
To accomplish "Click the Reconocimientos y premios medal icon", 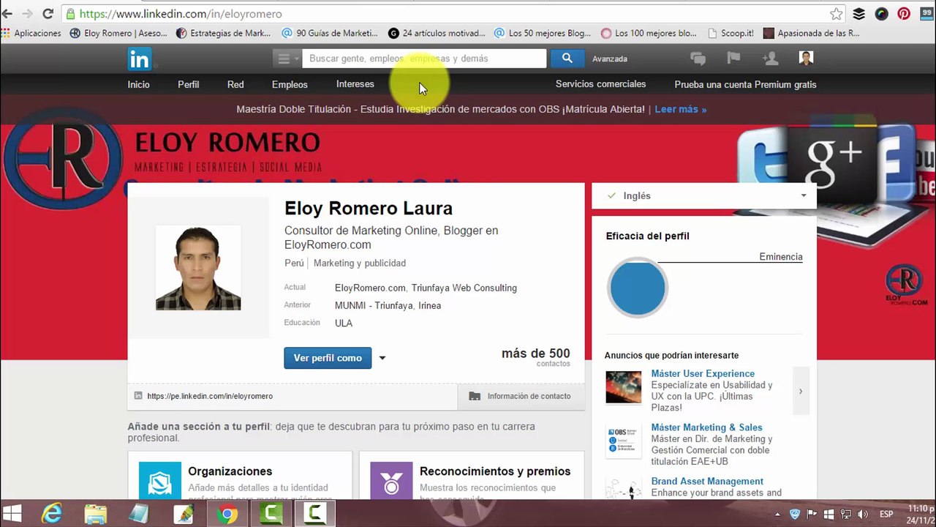I will (391, 481).
